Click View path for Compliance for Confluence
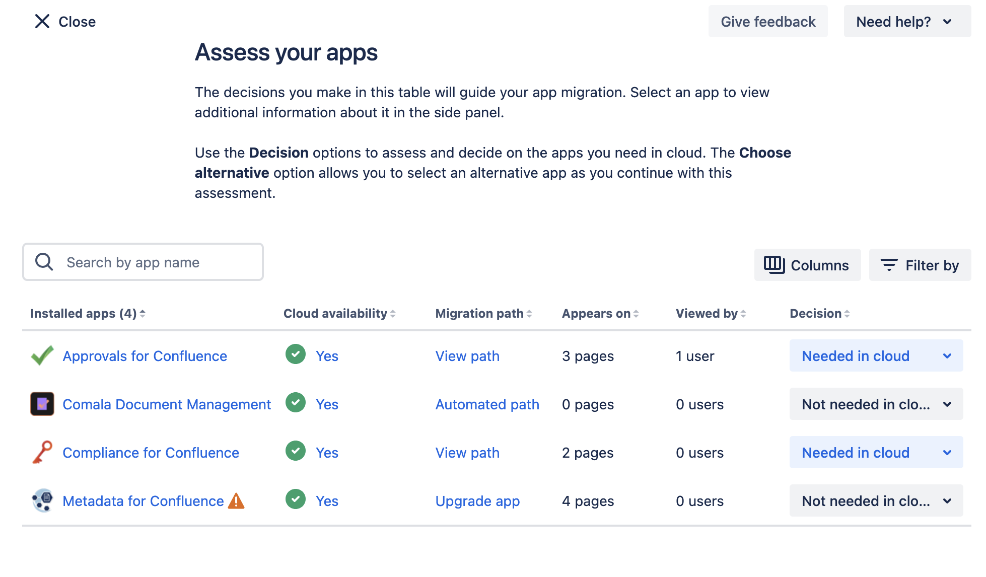986x577 pixels. 467,453
